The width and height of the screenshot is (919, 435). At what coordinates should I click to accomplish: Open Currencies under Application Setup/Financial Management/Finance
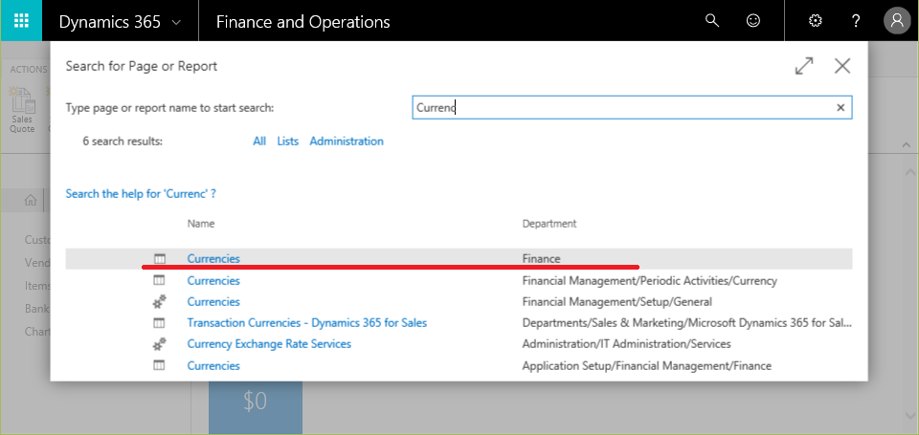click(x=213, y=365)
